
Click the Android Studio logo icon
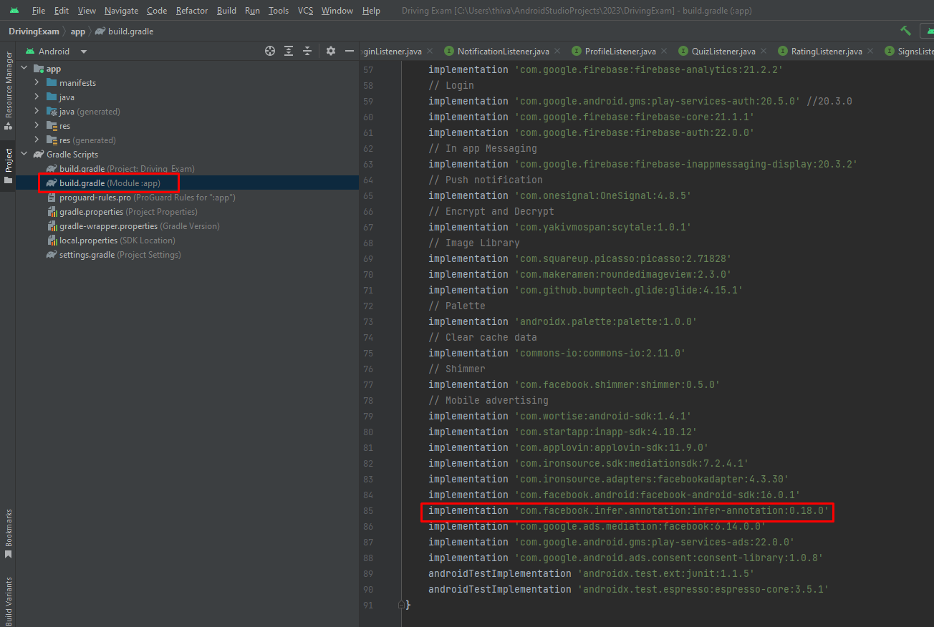(14, 11)
